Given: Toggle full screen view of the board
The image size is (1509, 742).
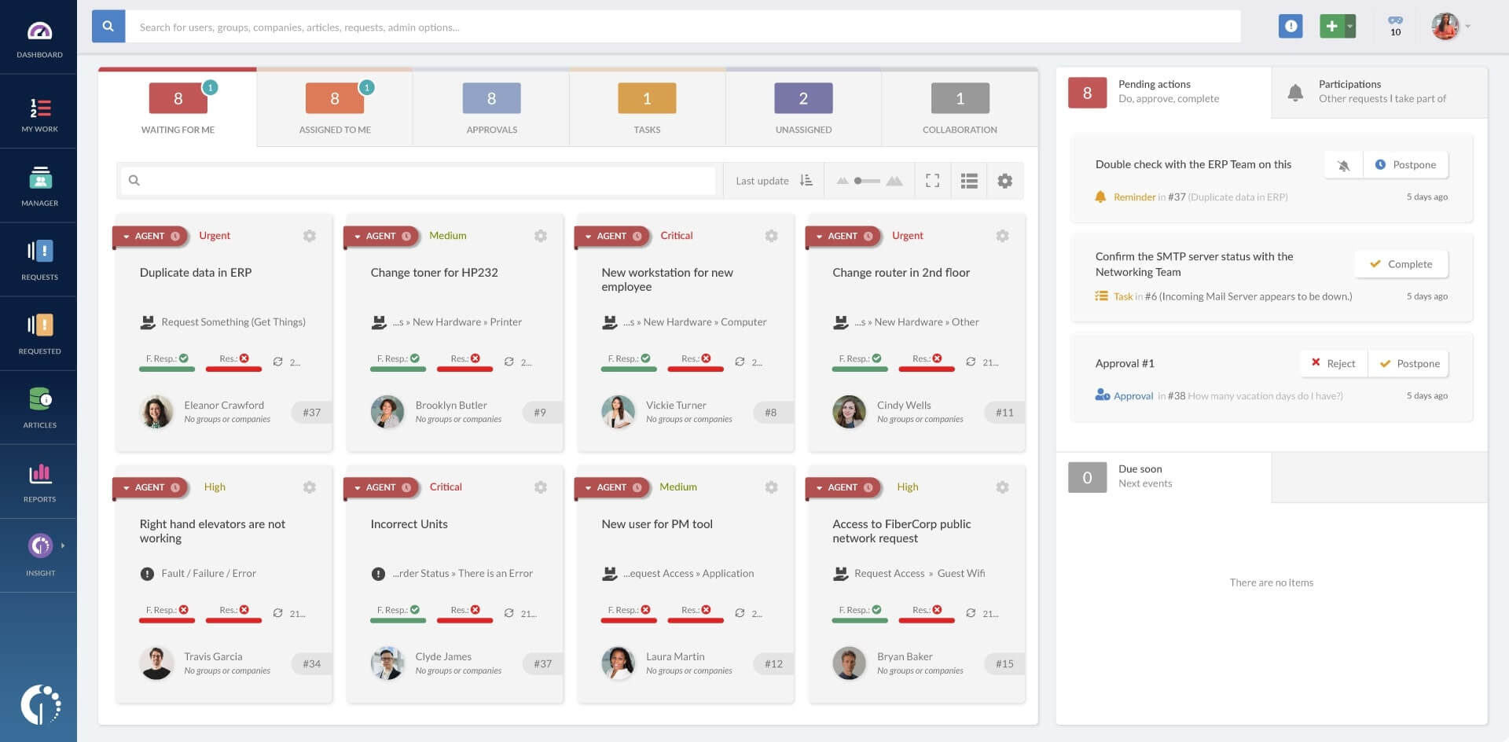Looking at the screenshot, I should pyautogui.click(x=934, y=180).
